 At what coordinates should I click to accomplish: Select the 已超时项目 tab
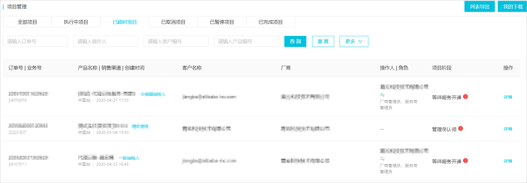coord(125,22)
